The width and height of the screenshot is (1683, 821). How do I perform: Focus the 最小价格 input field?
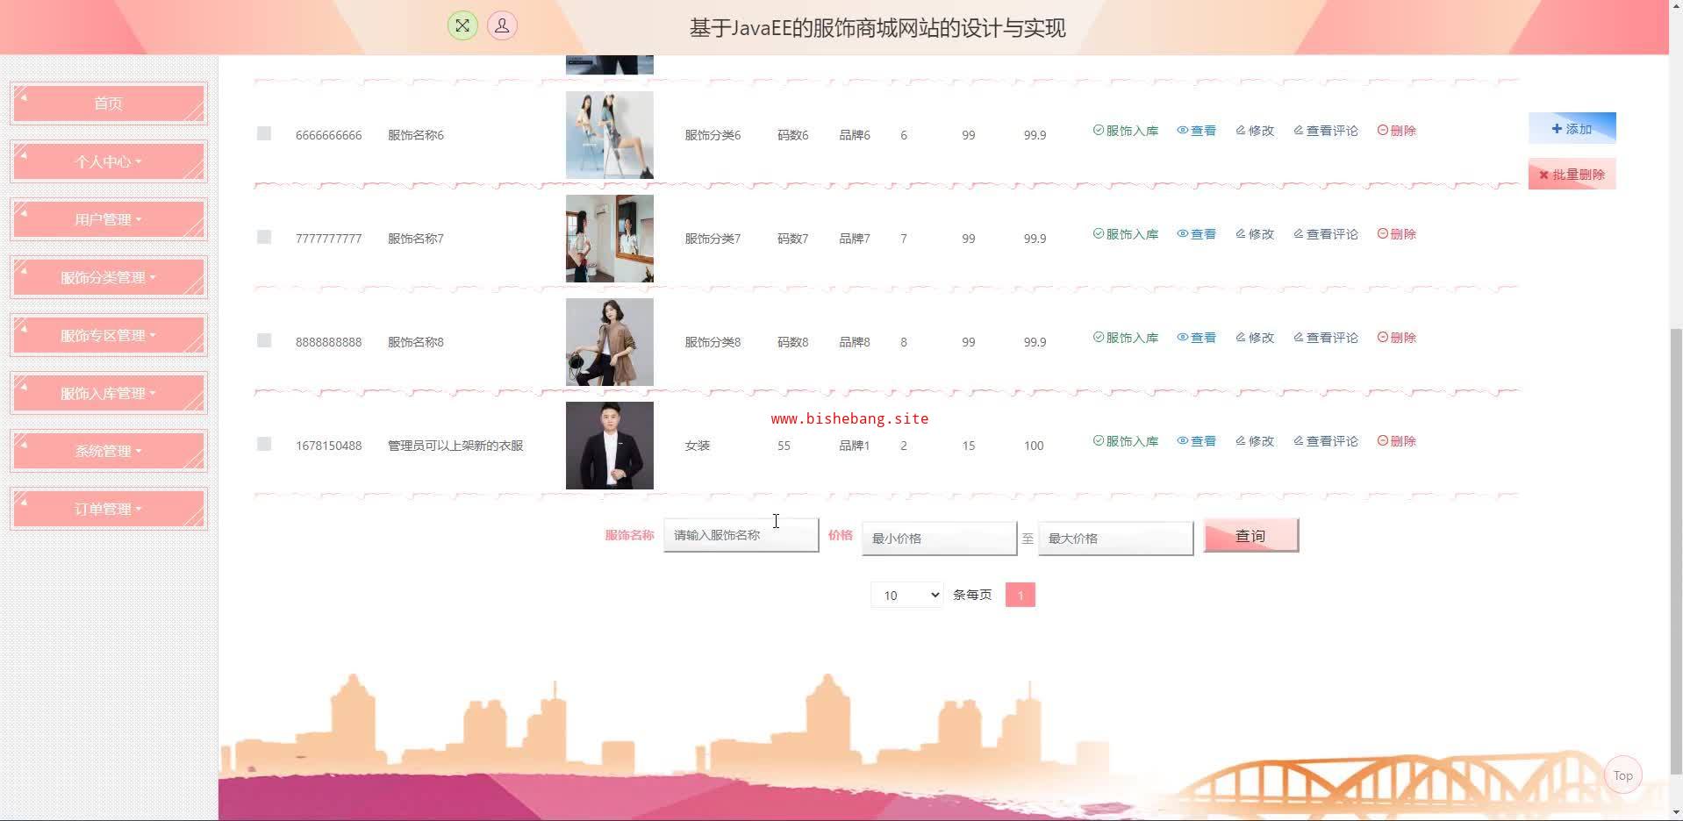click(x=939, y=538)
